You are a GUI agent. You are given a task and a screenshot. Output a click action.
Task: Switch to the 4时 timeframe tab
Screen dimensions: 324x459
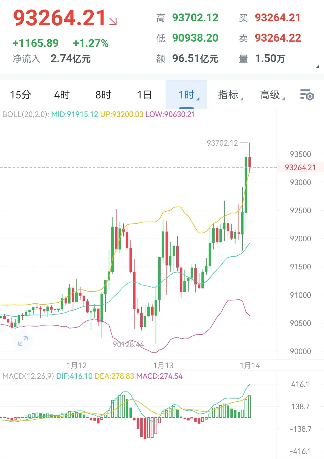[62, 95]
